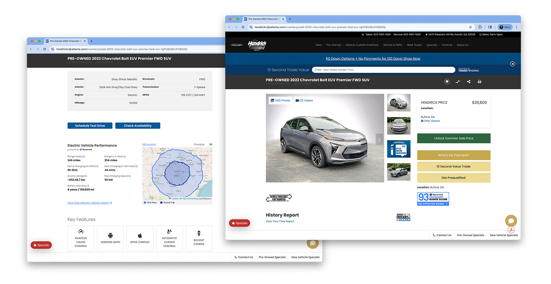Select the back window's browser tab
Viewport: 551px width, 284px height.
click(x=66, y=41)
